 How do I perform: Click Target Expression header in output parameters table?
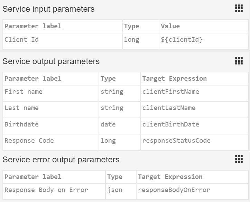[174, 79]
